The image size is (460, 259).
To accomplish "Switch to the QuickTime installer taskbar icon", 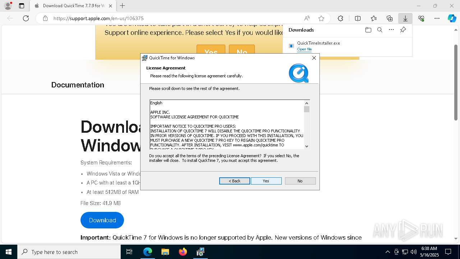I will 201,252.
